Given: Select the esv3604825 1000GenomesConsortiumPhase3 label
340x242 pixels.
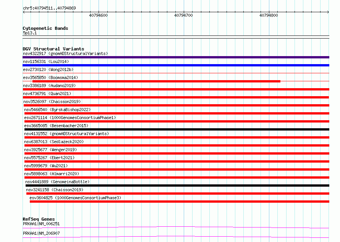Looking at the screenshot, I should tap(75, 198).
